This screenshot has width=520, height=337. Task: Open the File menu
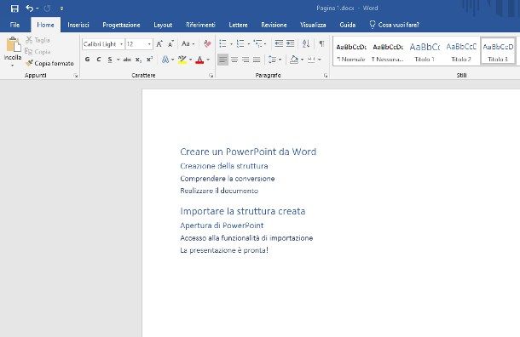(x=14, y=25)
